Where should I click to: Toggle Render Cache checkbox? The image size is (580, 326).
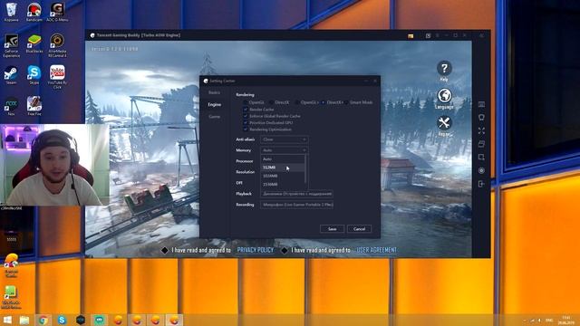[246, 110]
